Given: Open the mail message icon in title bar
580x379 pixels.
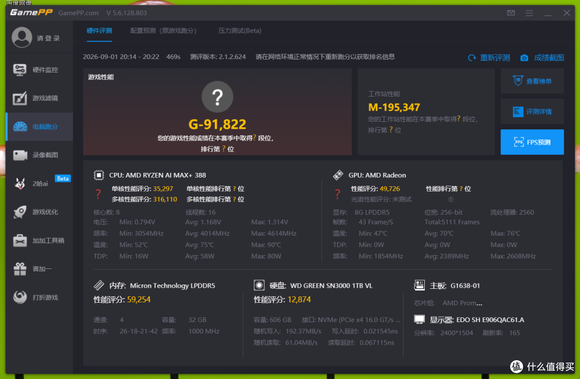Looking at the screenshot, I should click(x=511, y=13).
